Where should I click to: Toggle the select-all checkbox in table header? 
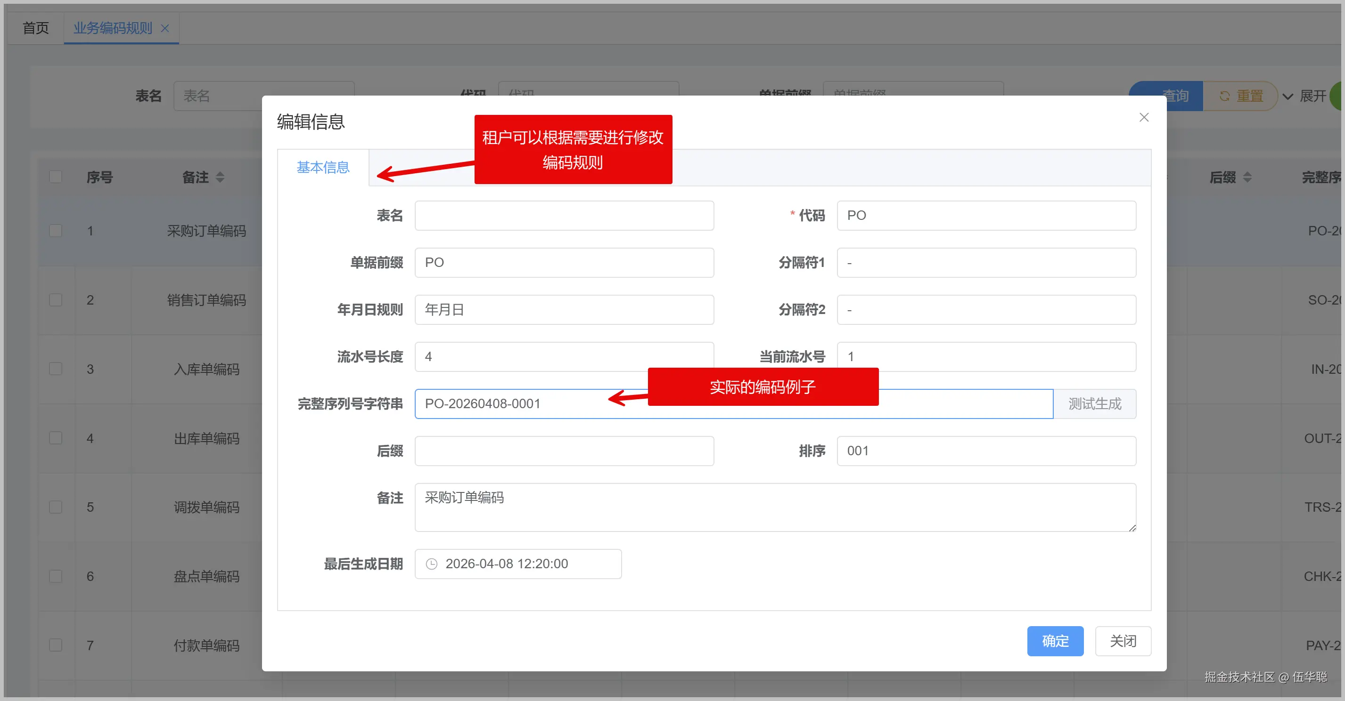point(55,177)
